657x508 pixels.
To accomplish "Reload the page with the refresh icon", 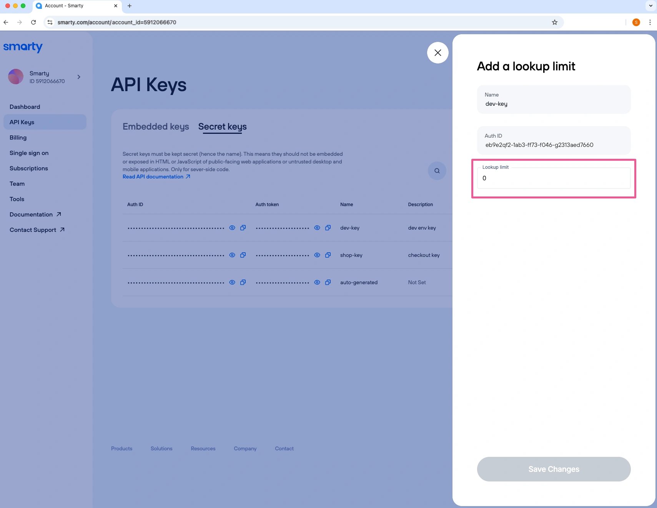I will 33,22.
